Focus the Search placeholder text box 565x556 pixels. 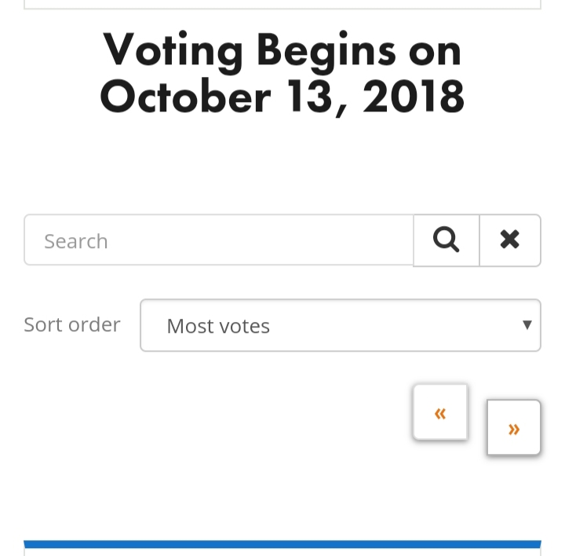[219, 240]
